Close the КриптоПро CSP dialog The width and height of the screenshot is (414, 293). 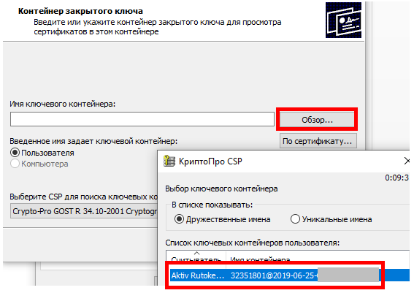(x=407, y=161)
